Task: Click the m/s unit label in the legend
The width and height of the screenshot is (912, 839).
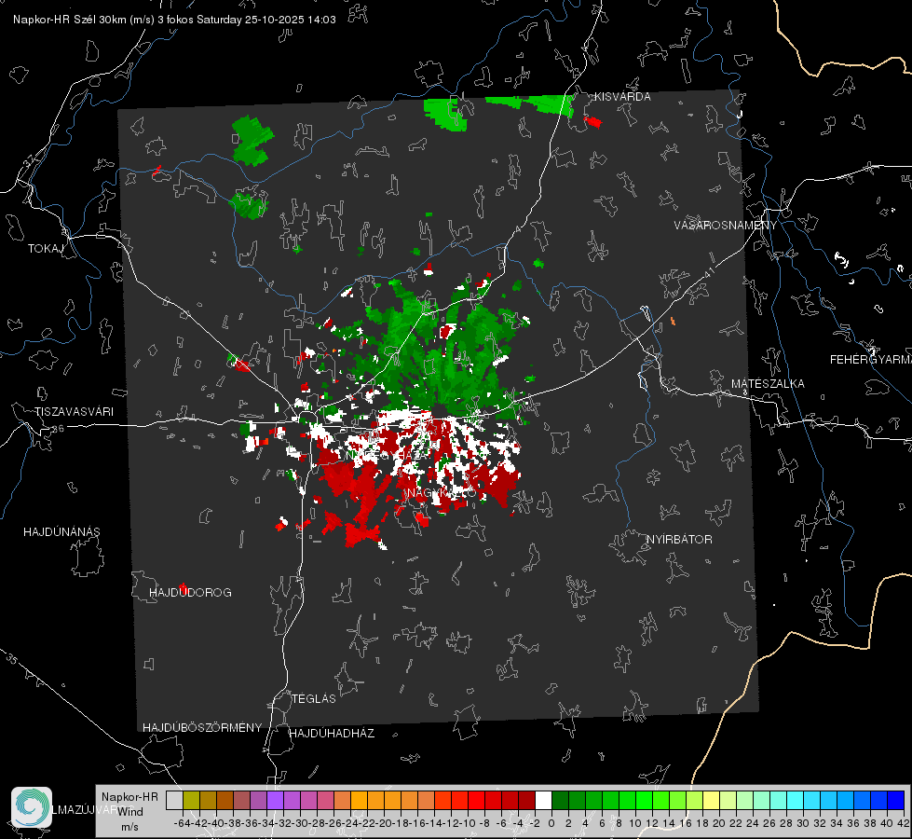Action: click(x=129, y=827)
